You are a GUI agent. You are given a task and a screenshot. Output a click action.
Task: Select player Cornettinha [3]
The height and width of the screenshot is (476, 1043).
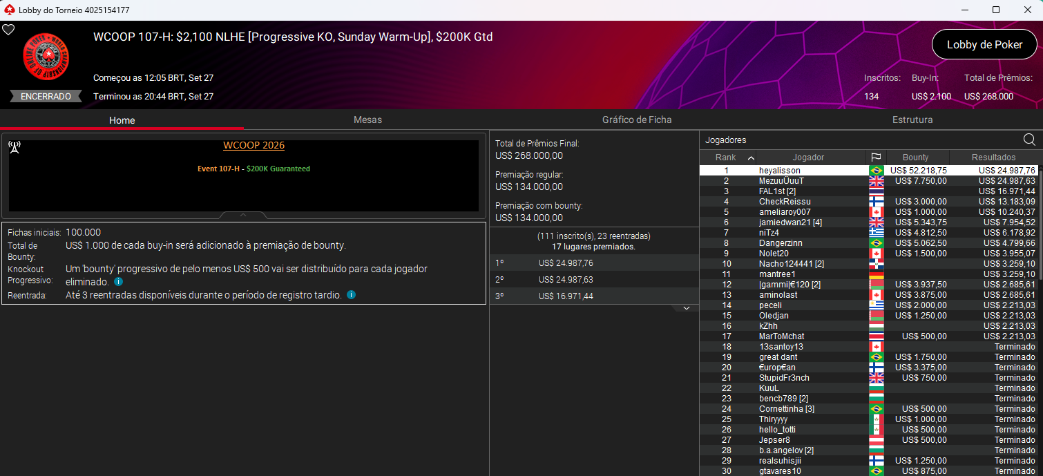(869, 408)
